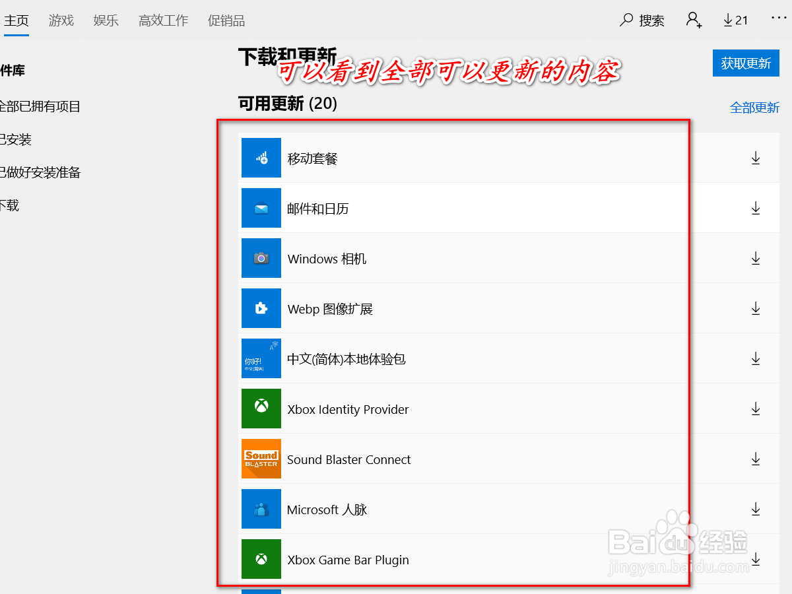Download the Microsoft 人脉 update

coord(755,509)
